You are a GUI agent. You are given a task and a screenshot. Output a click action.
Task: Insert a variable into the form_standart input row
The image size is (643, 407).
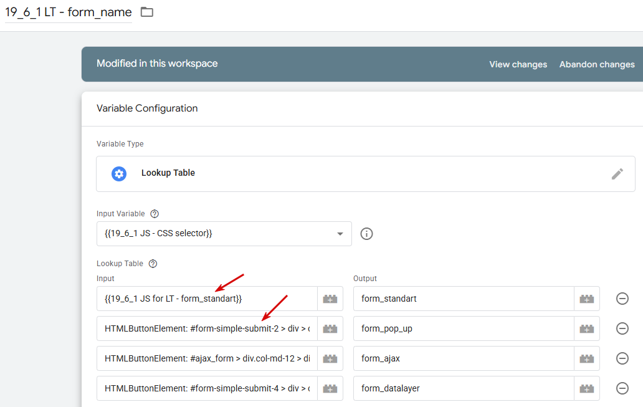click(x=330, y=299)
